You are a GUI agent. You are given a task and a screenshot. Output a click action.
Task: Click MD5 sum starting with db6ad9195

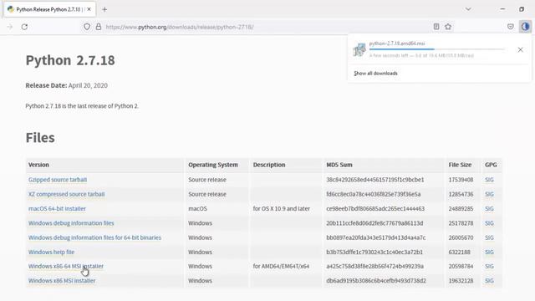(x=376, y=281)
